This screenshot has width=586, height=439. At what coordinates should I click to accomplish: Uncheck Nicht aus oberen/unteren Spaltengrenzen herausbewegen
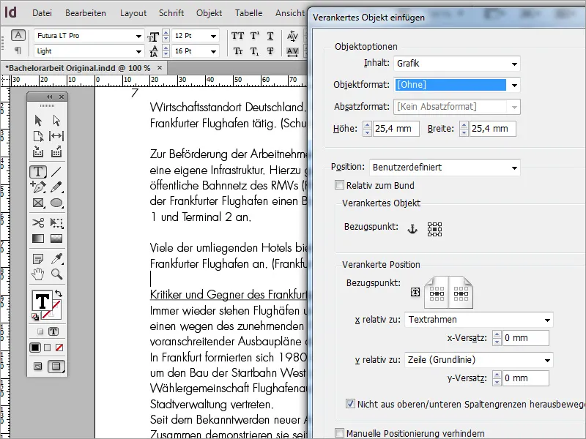pyautogui.click(x=350, y=404)
